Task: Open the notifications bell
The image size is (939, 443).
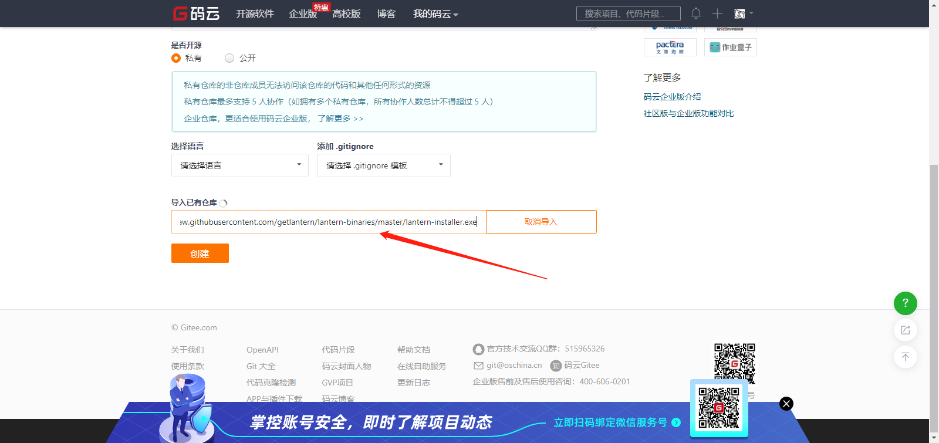Action: pyautogui.click(x=696, y=13)
